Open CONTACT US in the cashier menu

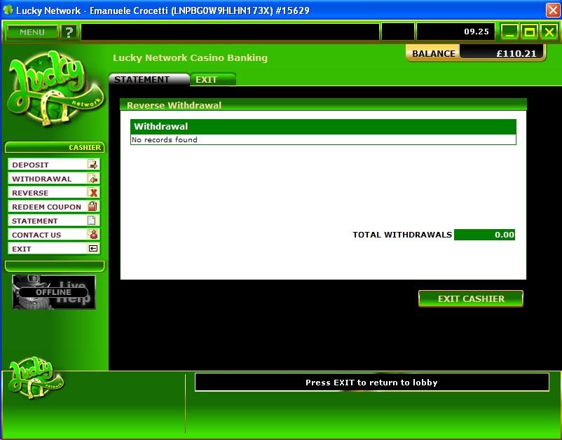tap(54, 234)
